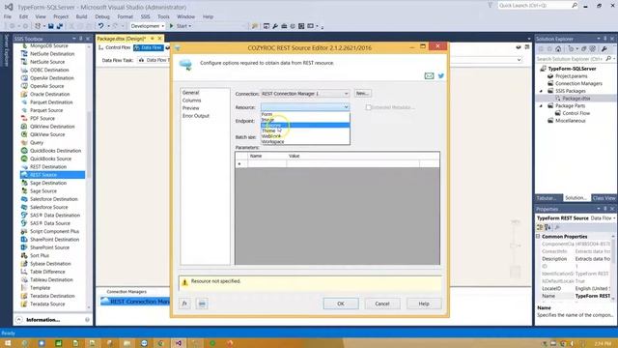Collapse the Package Parts tree node

541,106
